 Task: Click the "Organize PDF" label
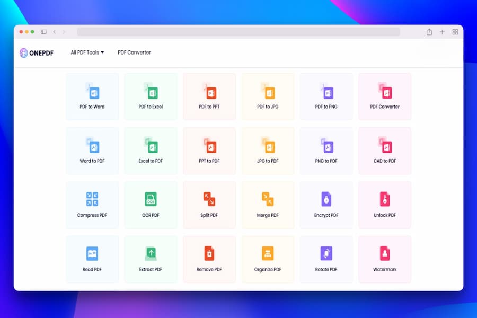268,269
